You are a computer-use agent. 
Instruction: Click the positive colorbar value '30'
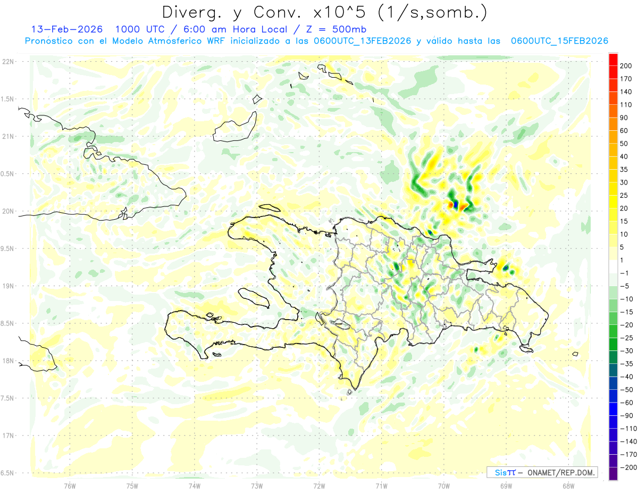click(625, 183)
